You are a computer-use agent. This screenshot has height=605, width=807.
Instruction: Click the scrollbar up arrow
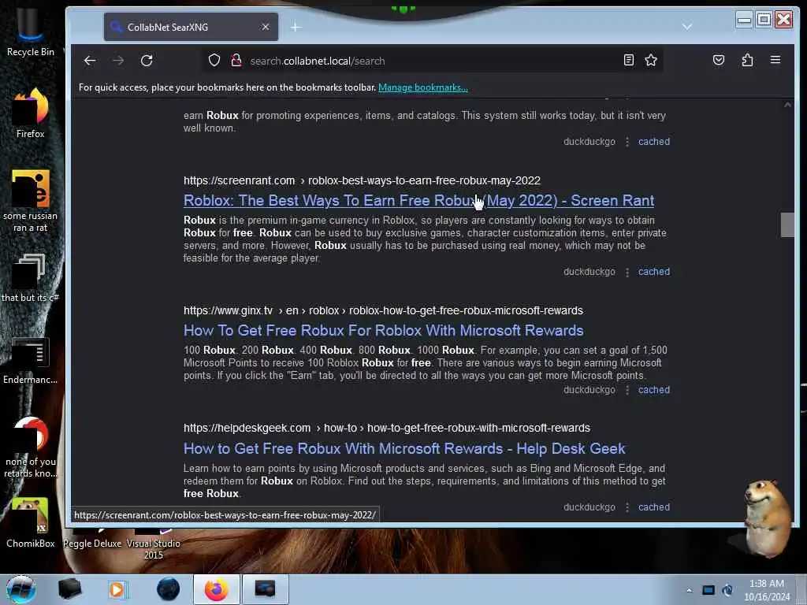[787, 105]
